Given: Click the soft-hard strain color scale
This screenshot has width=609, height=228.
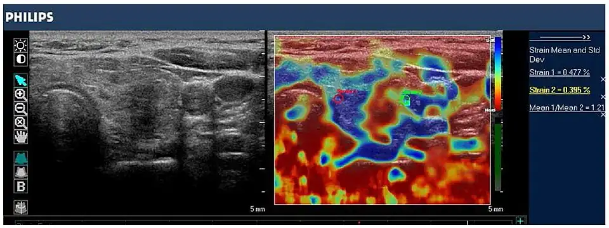Looking at the screenshot, I should [x=497, y=74].
